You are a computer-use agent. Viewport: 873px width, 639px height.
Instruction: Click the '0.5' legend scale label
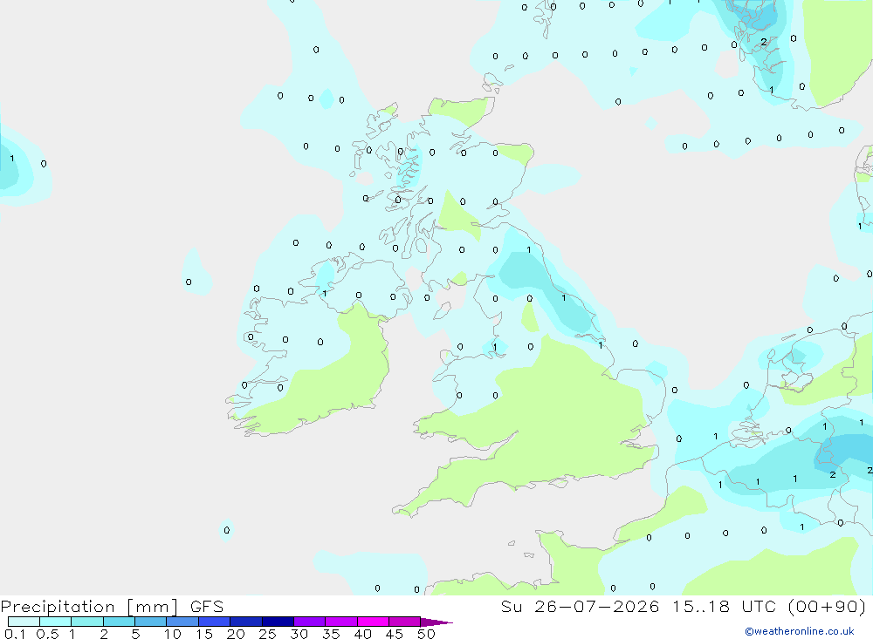(47, 634)
